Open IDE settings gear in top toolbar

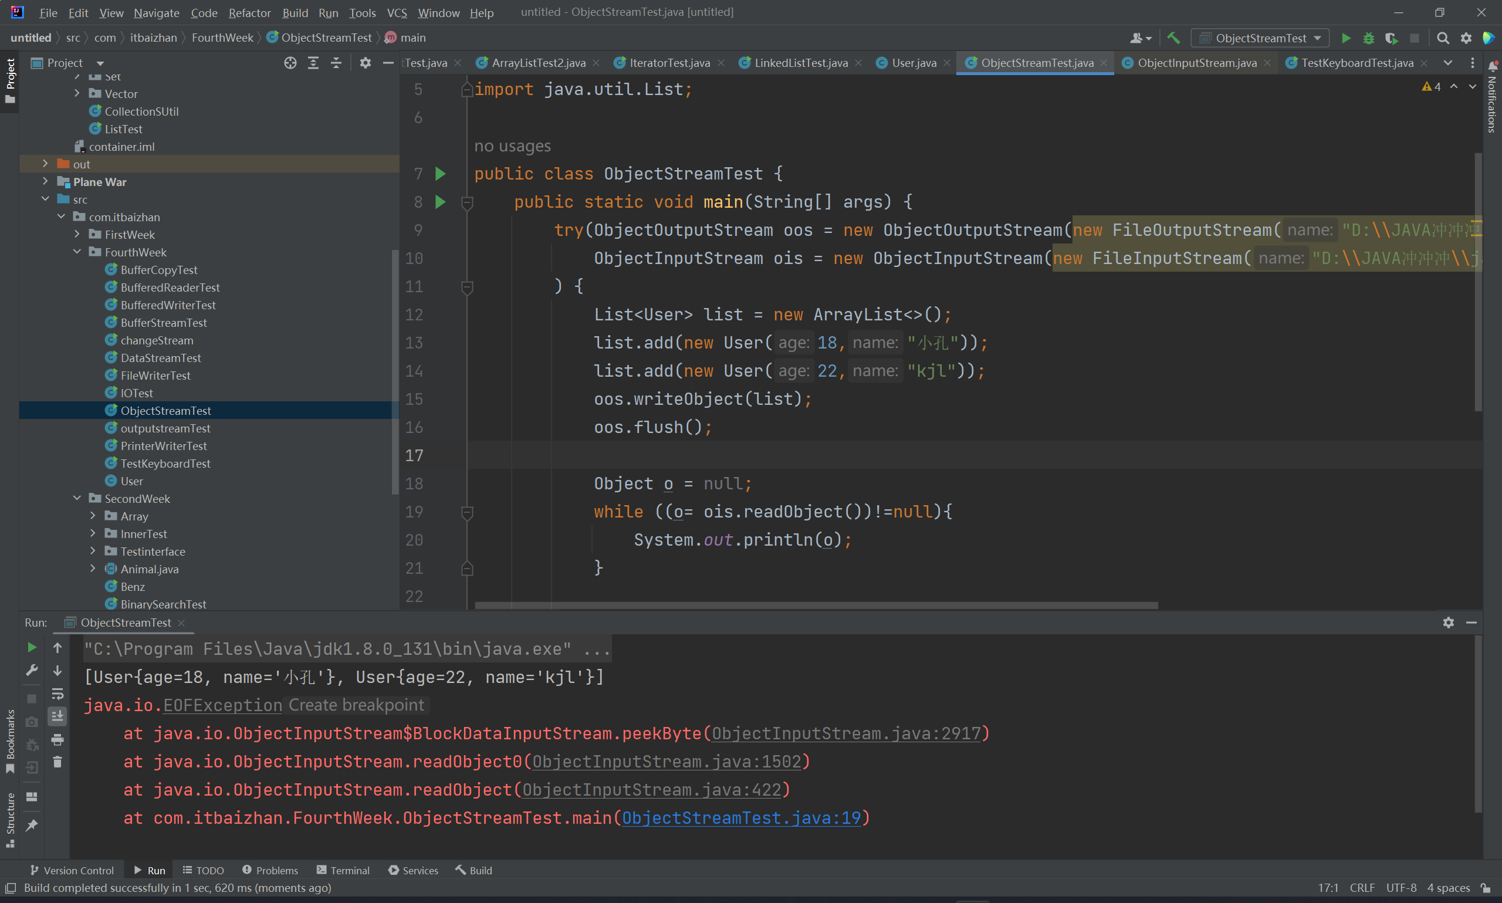[x=1466, y=38]
